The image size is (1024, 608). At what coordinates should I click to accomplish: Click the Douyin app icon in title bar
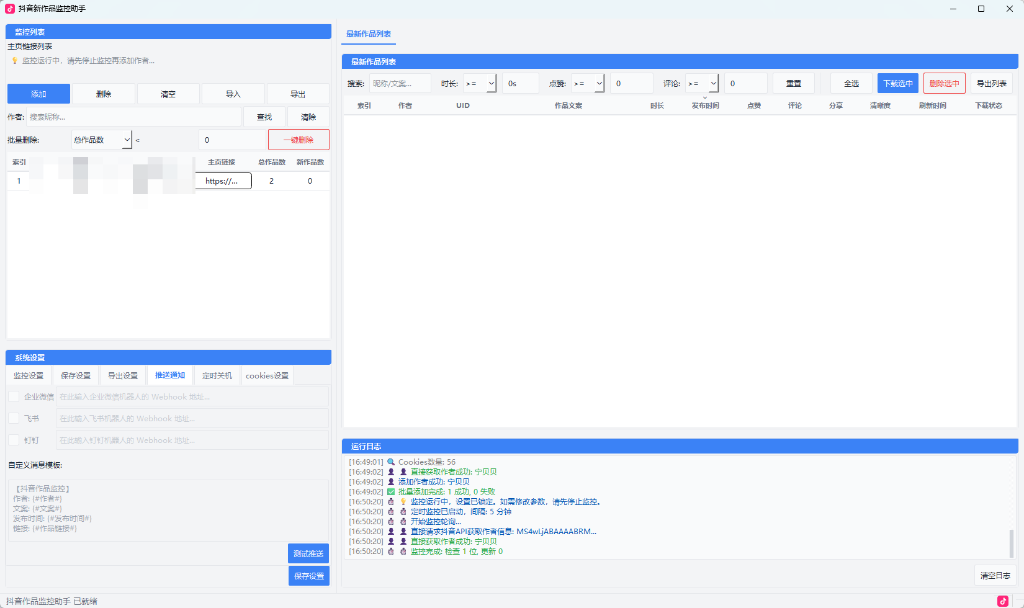(10, 9)
